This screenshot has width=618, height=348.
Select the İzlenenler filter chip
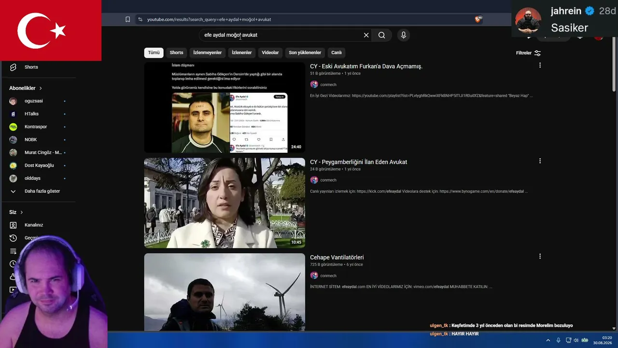click(242, 53)
